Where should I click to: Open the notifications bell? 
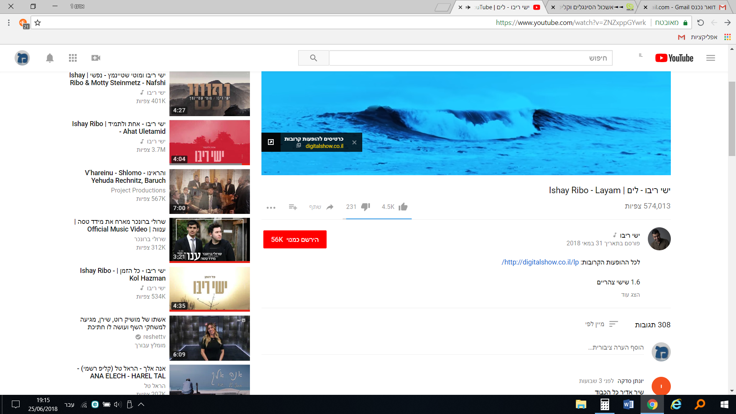(x=50, y=58)
